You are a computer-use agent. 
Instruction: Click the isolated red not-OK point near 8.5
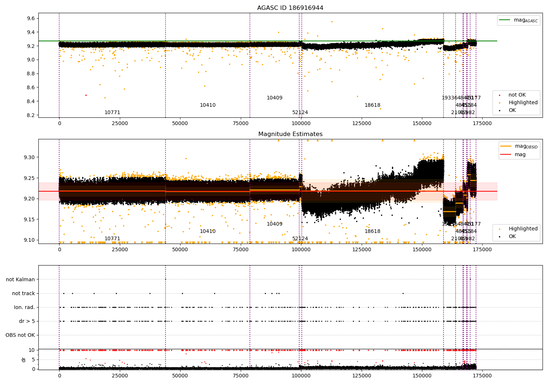click(86, 95)
